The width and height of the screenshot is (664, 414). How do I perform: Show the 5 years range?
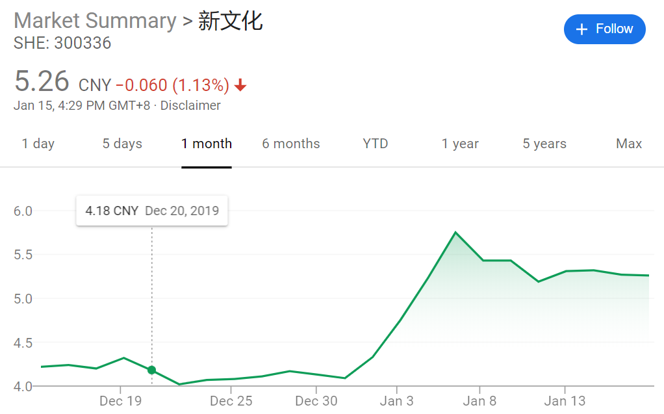coord(544,144)
